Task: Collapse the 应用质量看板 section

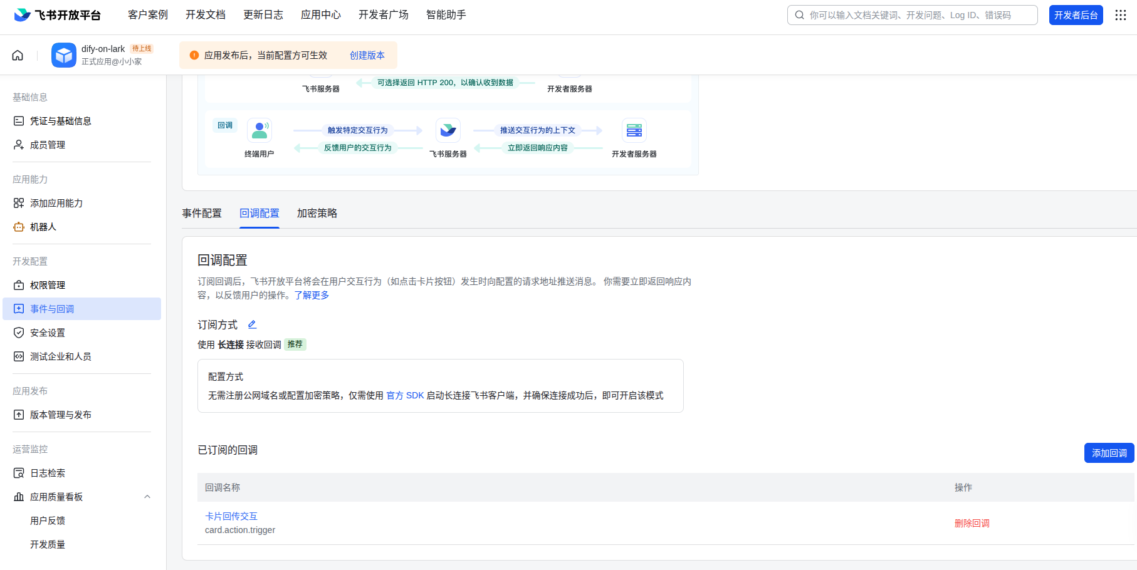Action: coord(147,497)
